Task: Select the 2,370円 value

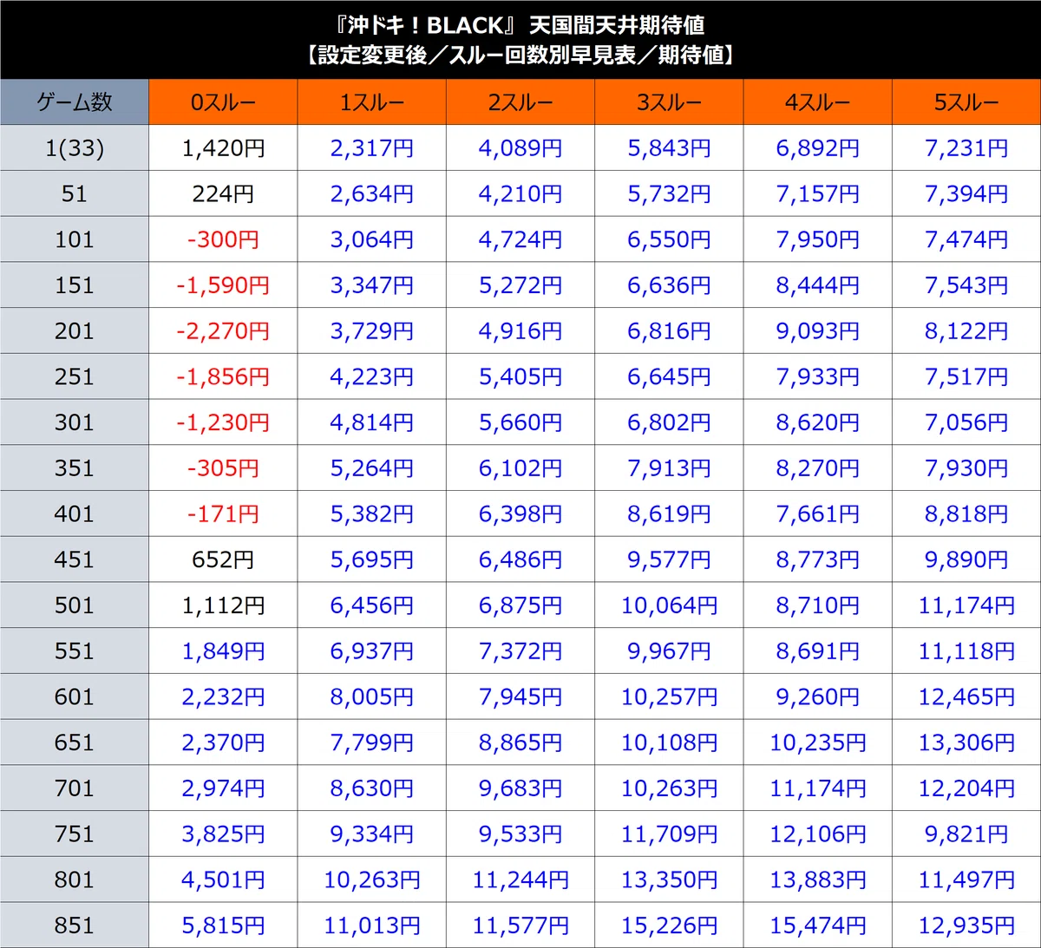Action: coord(223,742)
